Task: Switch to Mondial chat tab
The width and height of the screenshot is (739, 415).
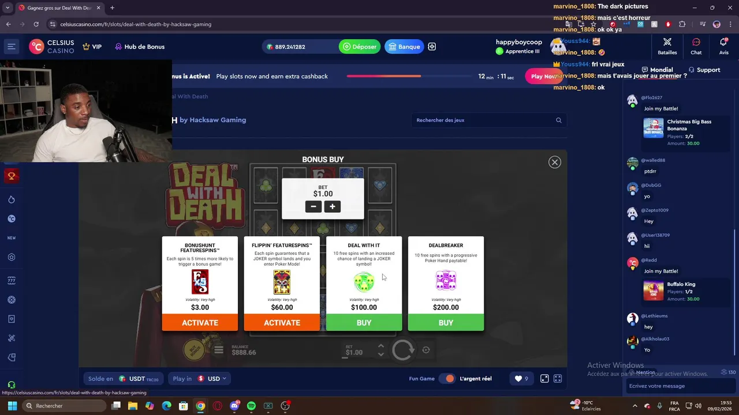Action: (x=657, y=70)
